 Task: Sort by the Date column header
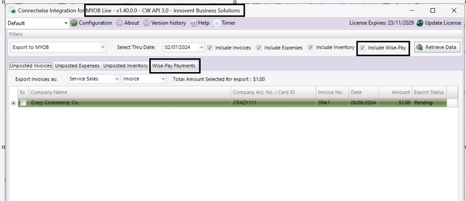[x=364, y=92]
